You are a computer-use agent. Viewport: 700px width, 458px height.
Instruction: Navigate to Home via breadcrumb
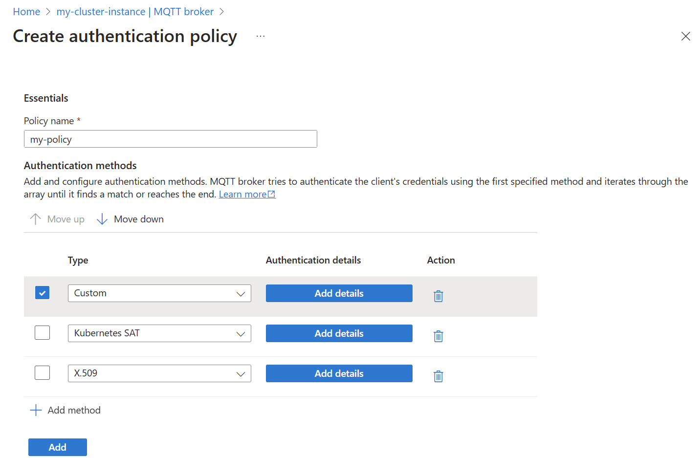coord(26,11)
